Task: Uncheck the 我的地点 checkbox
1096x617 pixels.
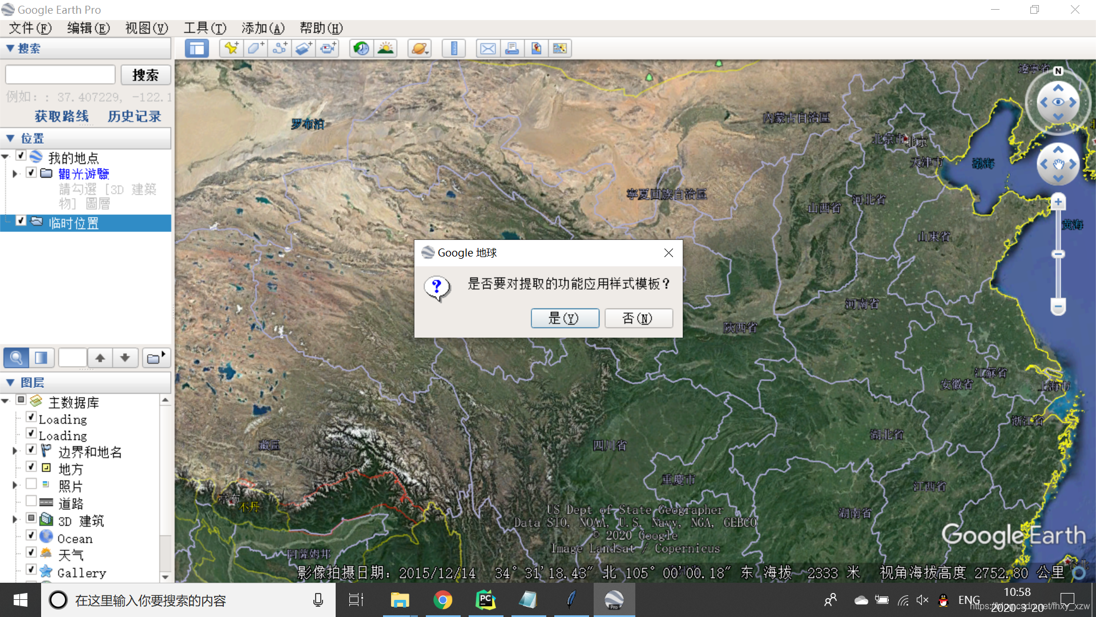Action: (21, 156)
